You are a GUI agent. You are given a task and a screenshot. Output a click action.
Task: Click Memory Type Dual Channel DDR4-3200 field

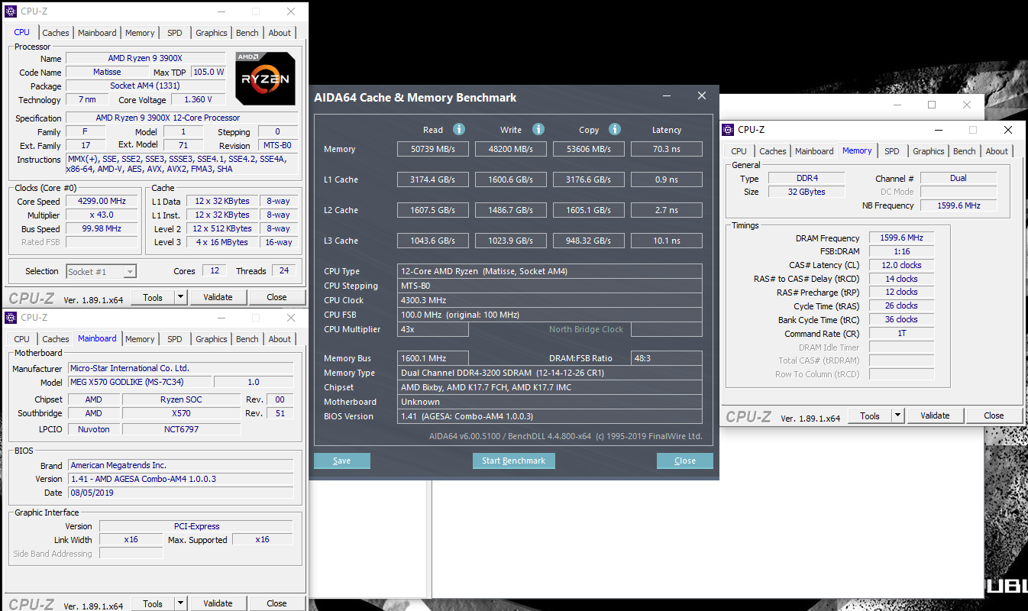coord(550,373)
